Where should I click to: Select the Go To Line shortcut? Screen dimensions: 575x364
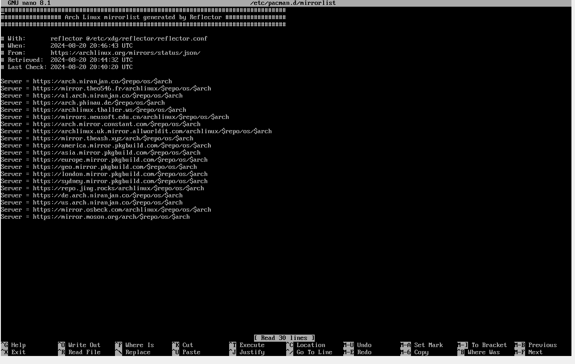(314, 352)
